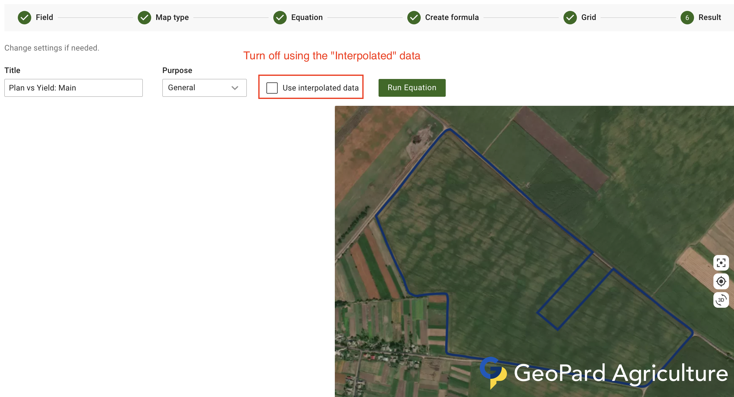Go to the Grid step label

click(x=588, y=17)
